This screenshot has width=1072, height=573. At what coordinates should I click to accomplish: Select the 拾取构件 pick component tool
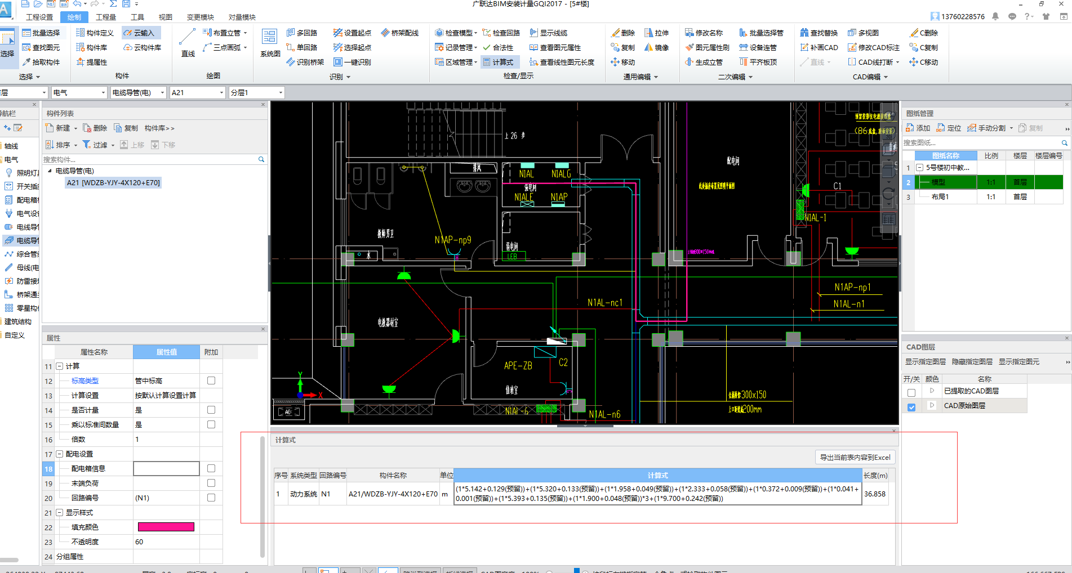tap(41, 62)
